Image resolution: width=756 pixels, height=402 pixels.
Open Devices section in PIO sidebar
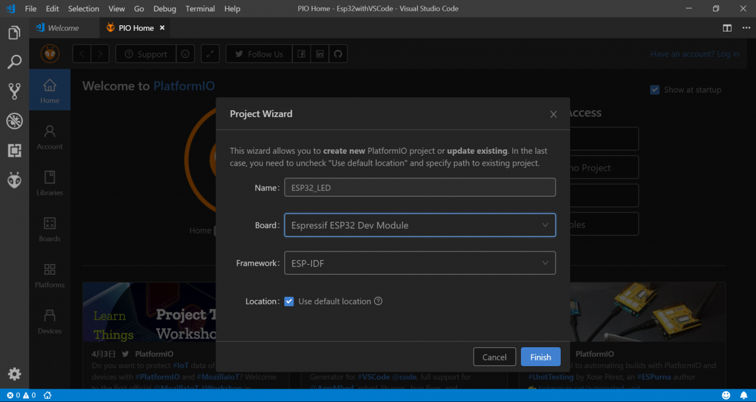tap(50, 321)
